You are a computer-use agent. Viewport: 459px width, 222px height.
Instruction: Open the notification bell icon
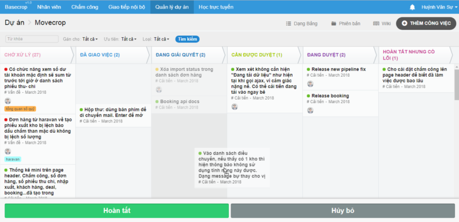coord(412,7)
